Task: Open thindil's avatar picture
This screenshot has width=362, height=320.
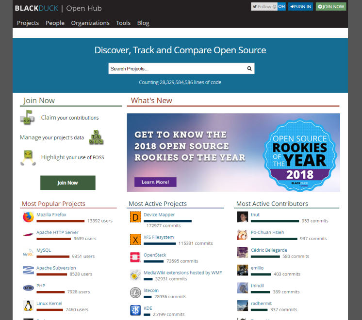Action: coord(243,288)
